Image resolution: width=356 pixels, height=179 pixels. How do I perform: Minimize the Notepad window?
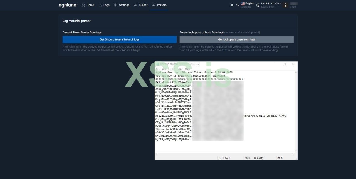pos(276,64)
